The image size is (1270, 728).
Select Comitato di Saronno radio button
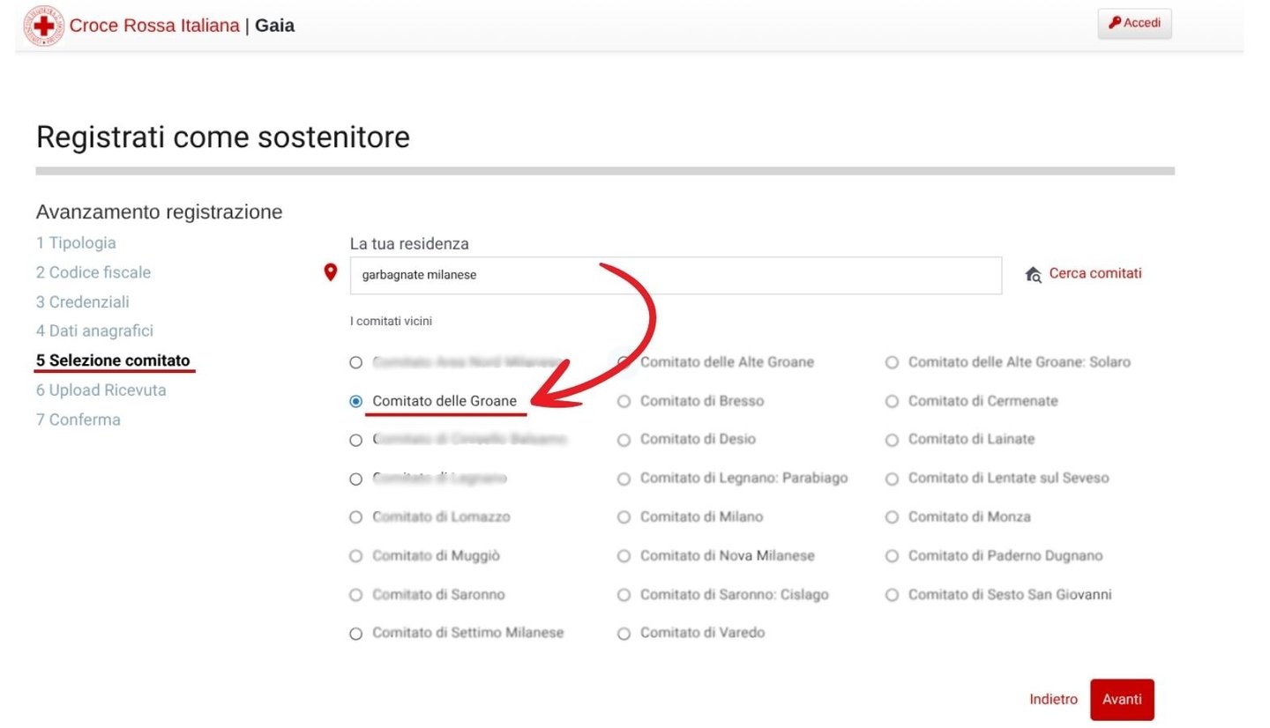coord(356,595)
